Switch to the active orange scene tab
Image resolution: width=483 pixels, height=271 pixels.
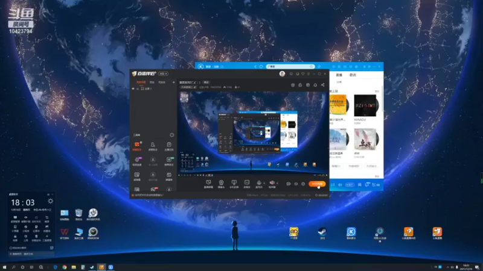pos(141,83)
